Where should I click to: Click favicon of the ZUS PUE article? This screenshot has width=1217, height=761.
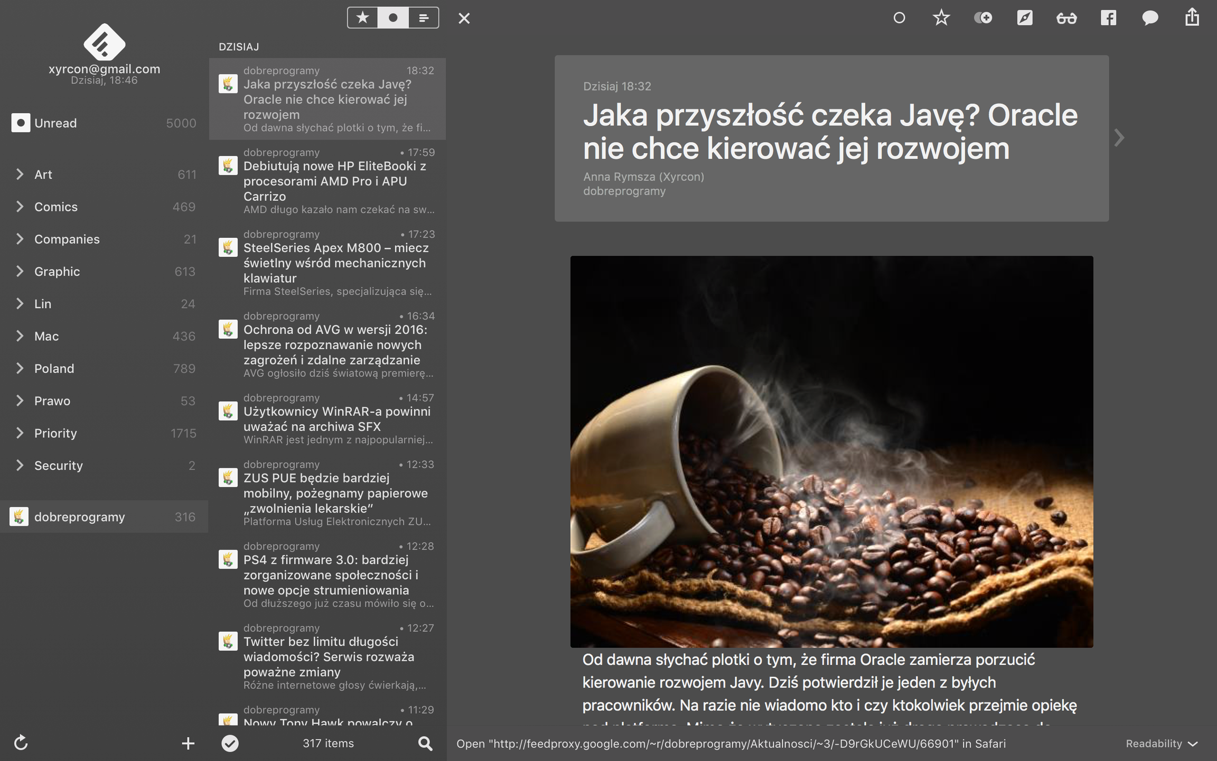tap(228, 478)
